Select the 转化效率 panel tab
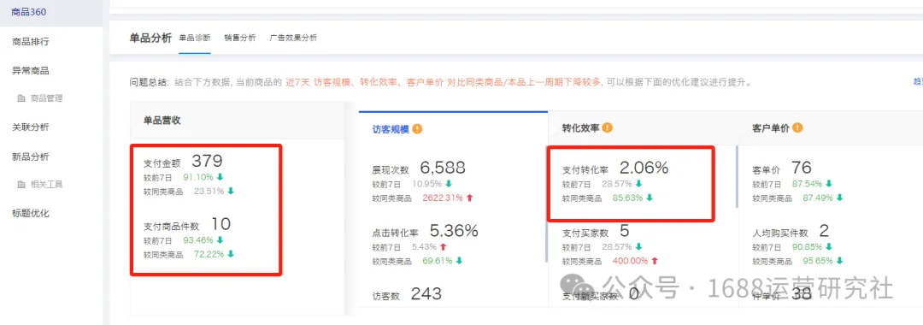923x325 pixels. tap(580, 127)
